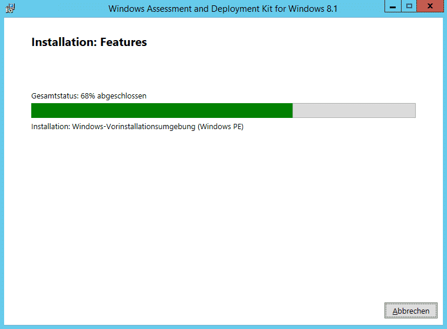Image resolution: width=447 pixels, height=329 pixels.
Task: Click the 'Installation: Features' heading
Action: pyautogui.click(x=89, y=42)
